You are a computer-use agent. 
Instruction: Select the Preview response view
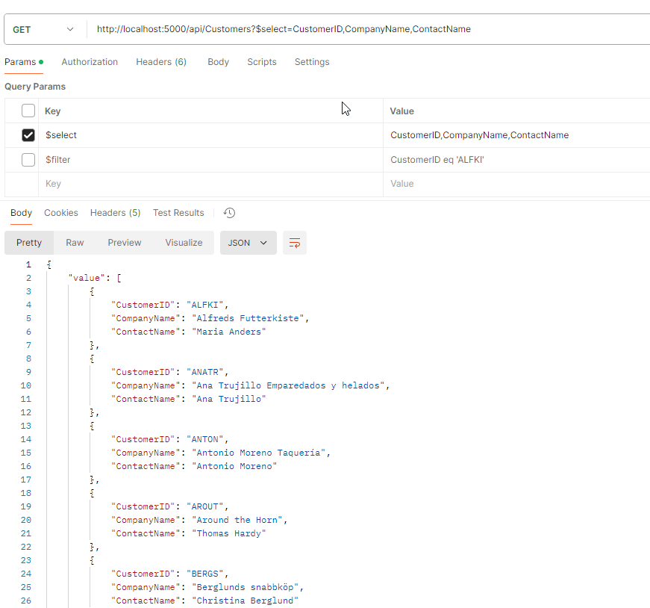[x=125, y=243]
